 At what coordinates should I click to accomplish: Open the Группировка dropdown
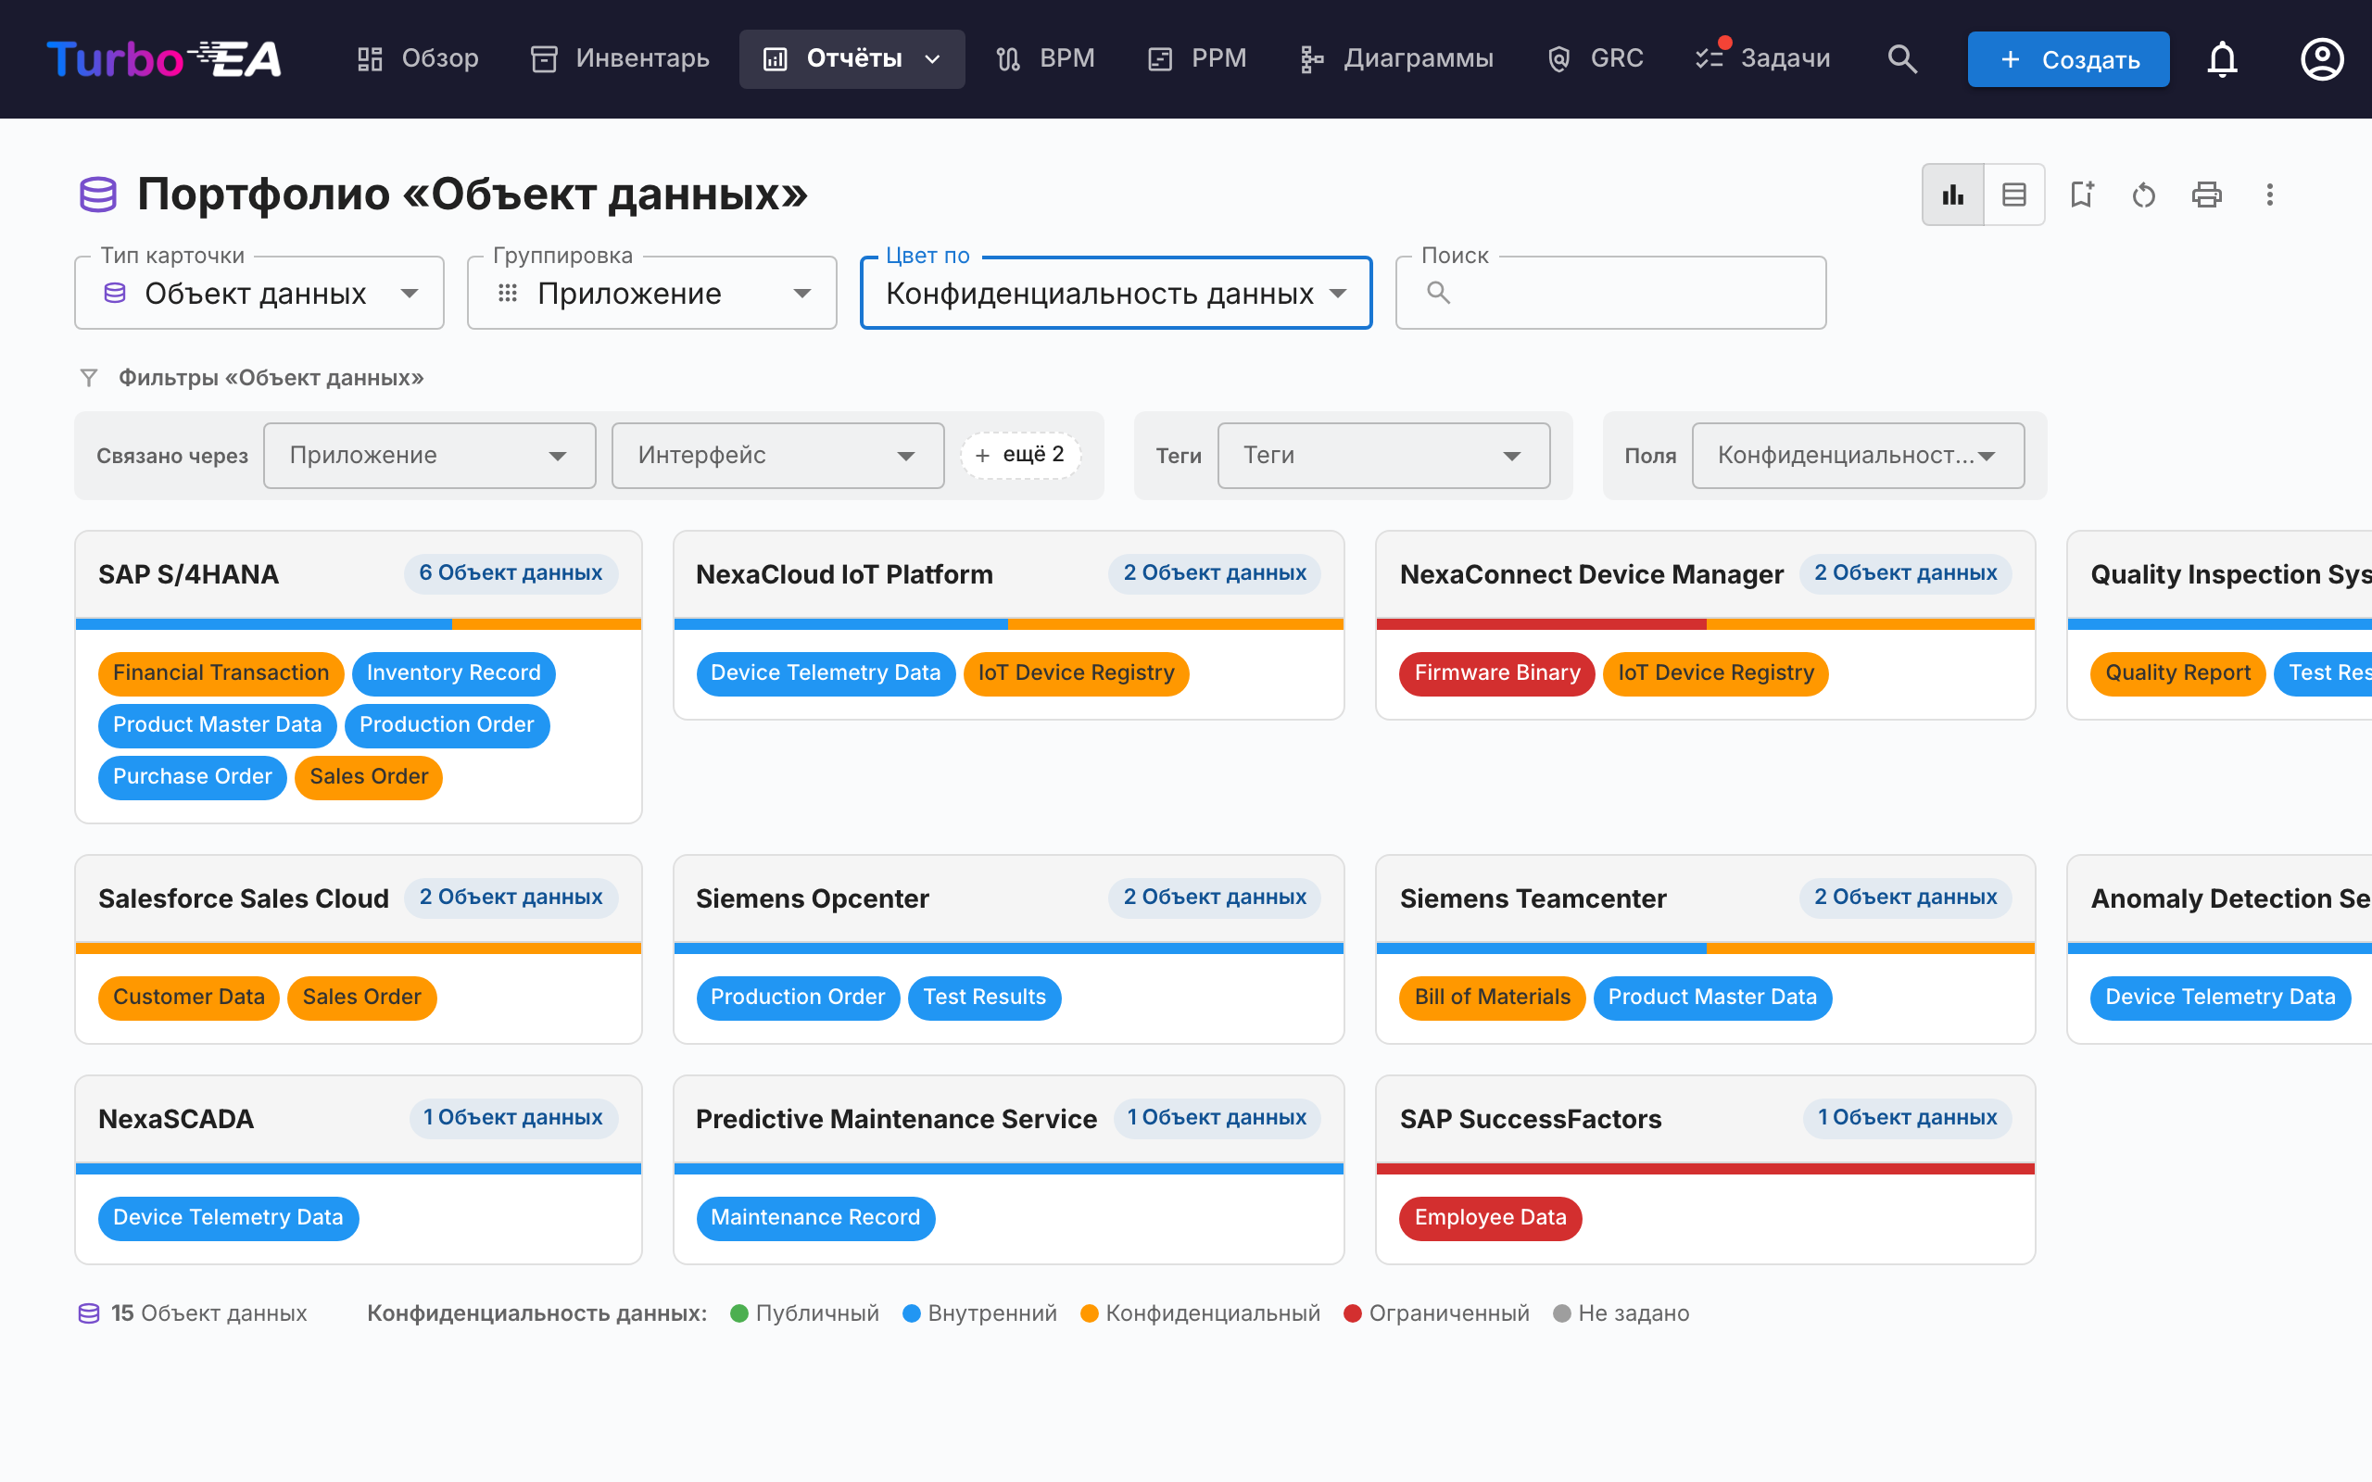pyautogui.click(x=651, y=293)
